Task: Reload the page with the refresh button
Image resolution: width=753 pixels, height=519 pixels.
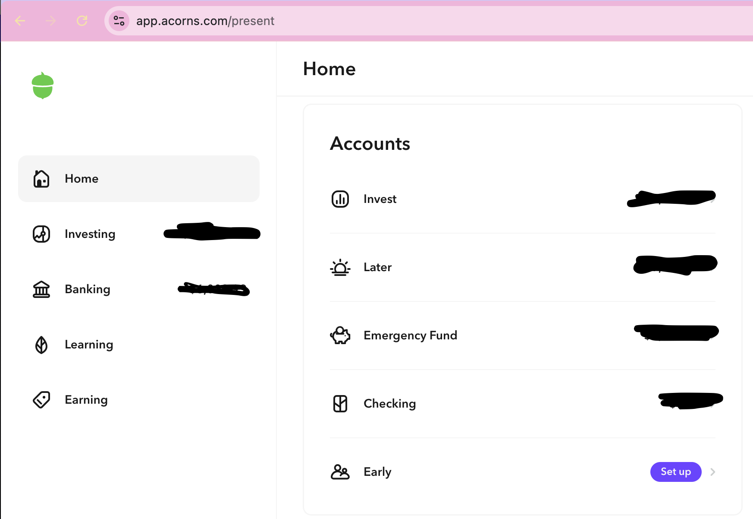Action: coord(82,21)
